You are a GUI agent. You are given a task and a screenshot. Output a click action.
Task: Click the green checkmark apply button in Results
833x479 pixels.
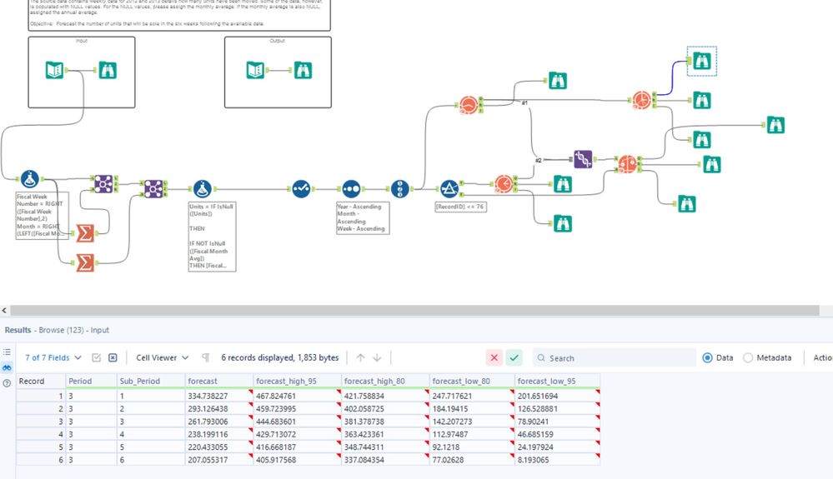point(514,358)
